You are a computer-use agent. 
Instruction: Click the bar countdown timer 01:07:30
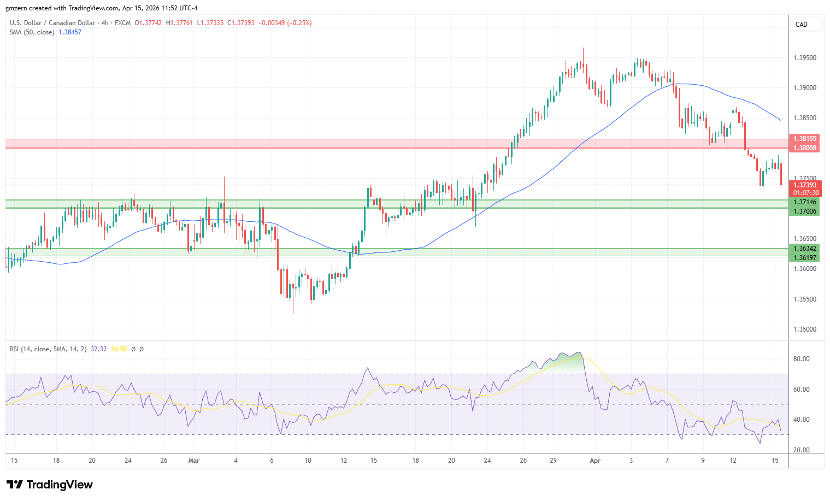point(805,193)
